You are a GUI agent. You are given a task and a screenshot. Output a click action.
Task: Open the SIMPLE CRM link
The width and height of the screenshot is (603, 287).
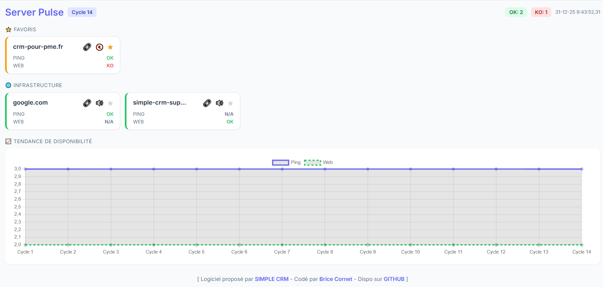point(271,279)
